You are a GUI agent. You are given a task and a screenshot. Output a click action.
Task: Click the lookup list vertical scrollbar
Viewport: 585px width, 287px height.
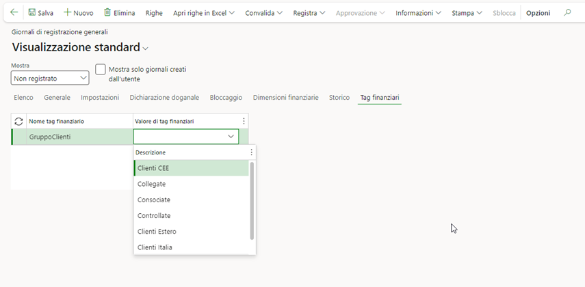tap(252, 200)
